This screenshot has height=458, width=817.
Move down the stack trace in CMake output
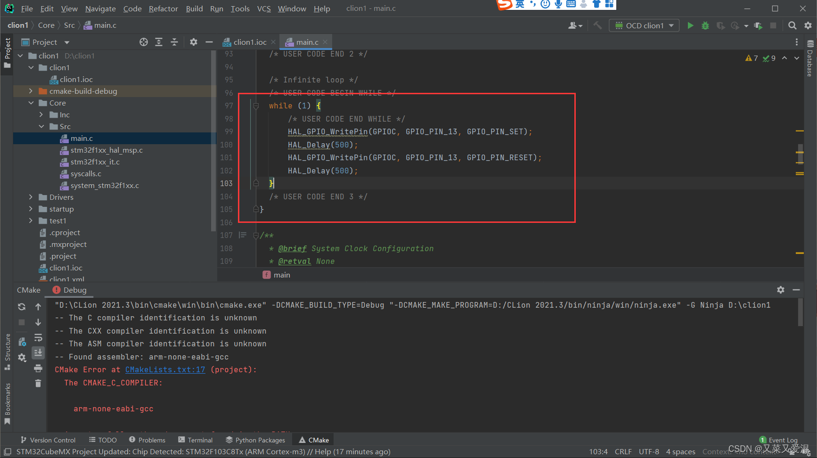coord(38,322)
